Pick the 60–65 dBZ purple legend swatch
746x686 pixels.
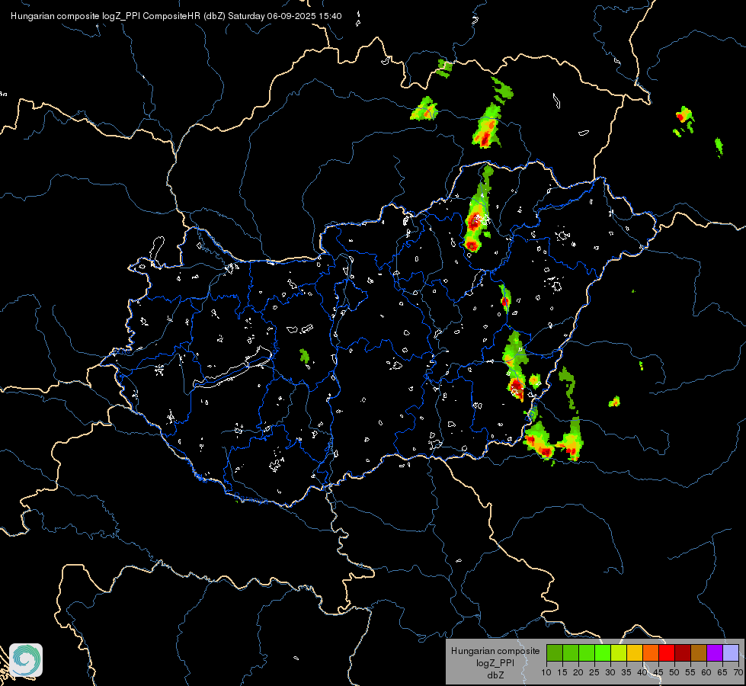click(x=714, y=652)
